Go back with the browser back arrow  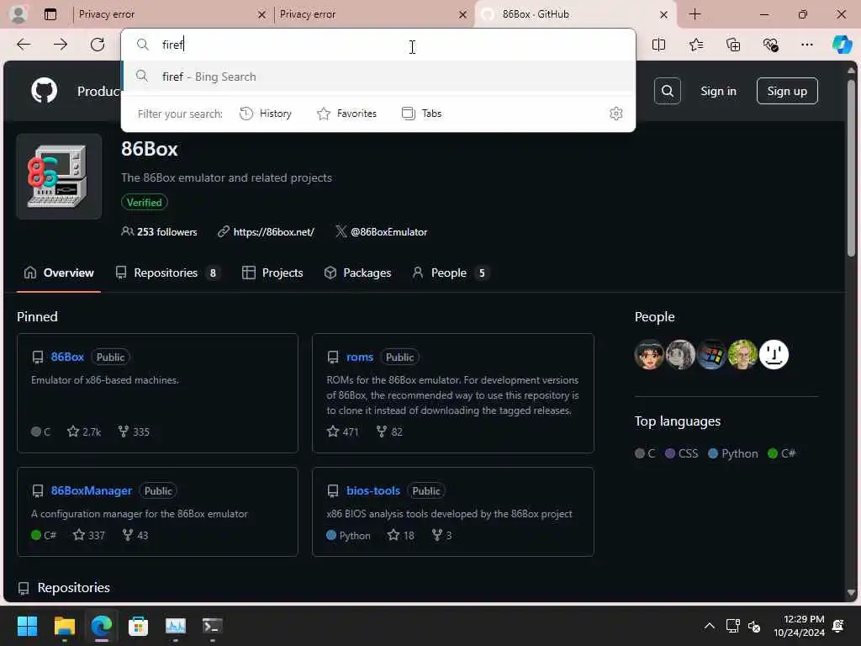tap(24, 45)
